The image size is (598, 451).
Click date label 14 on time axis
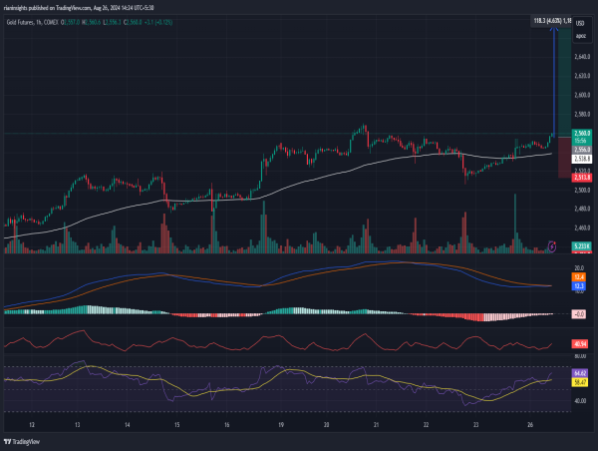[127, 425]
